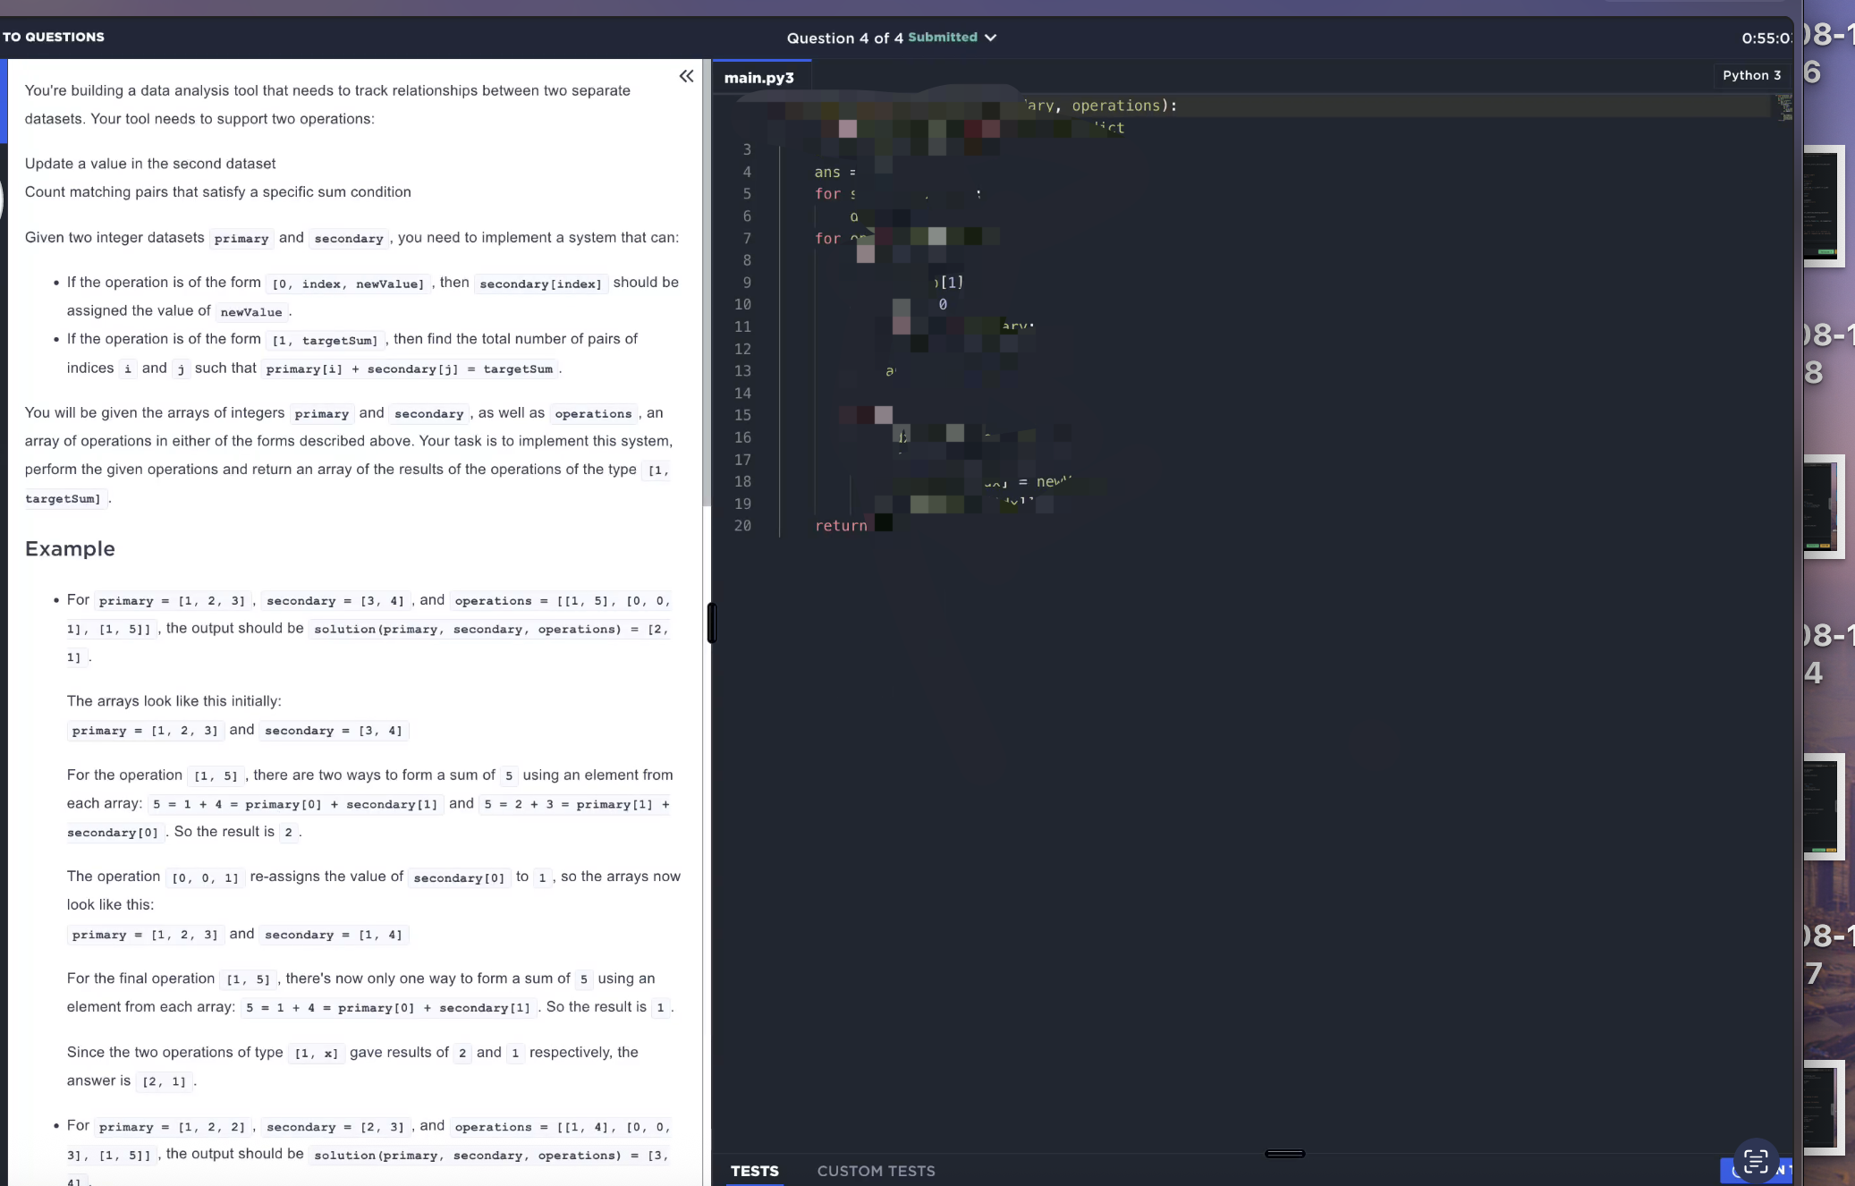
Task: Click the 0:55 timer display
Action: pos(1765,38)
